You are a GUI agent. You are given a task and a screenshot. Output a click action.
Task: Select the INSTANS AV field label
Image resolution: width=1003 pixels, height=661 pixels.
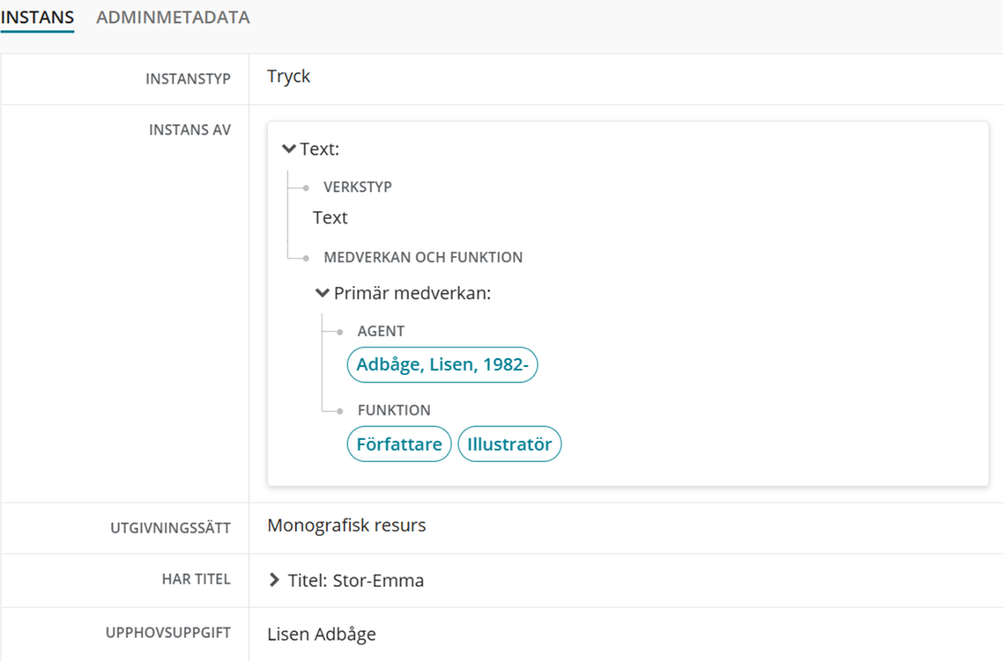tap(189, 130)
